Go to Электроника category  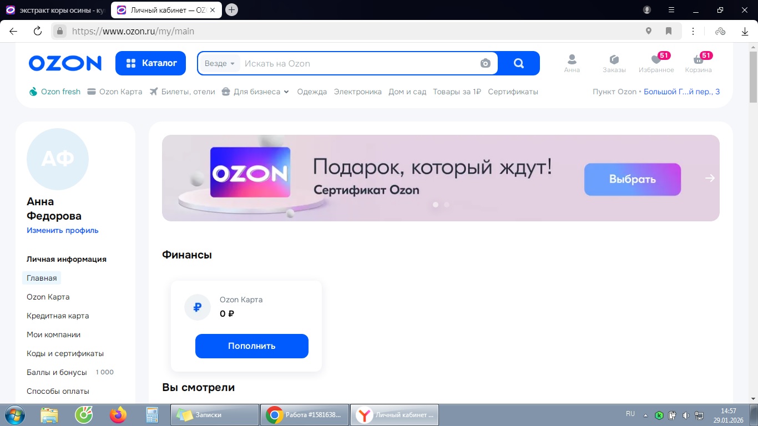[x=358, y=92]
